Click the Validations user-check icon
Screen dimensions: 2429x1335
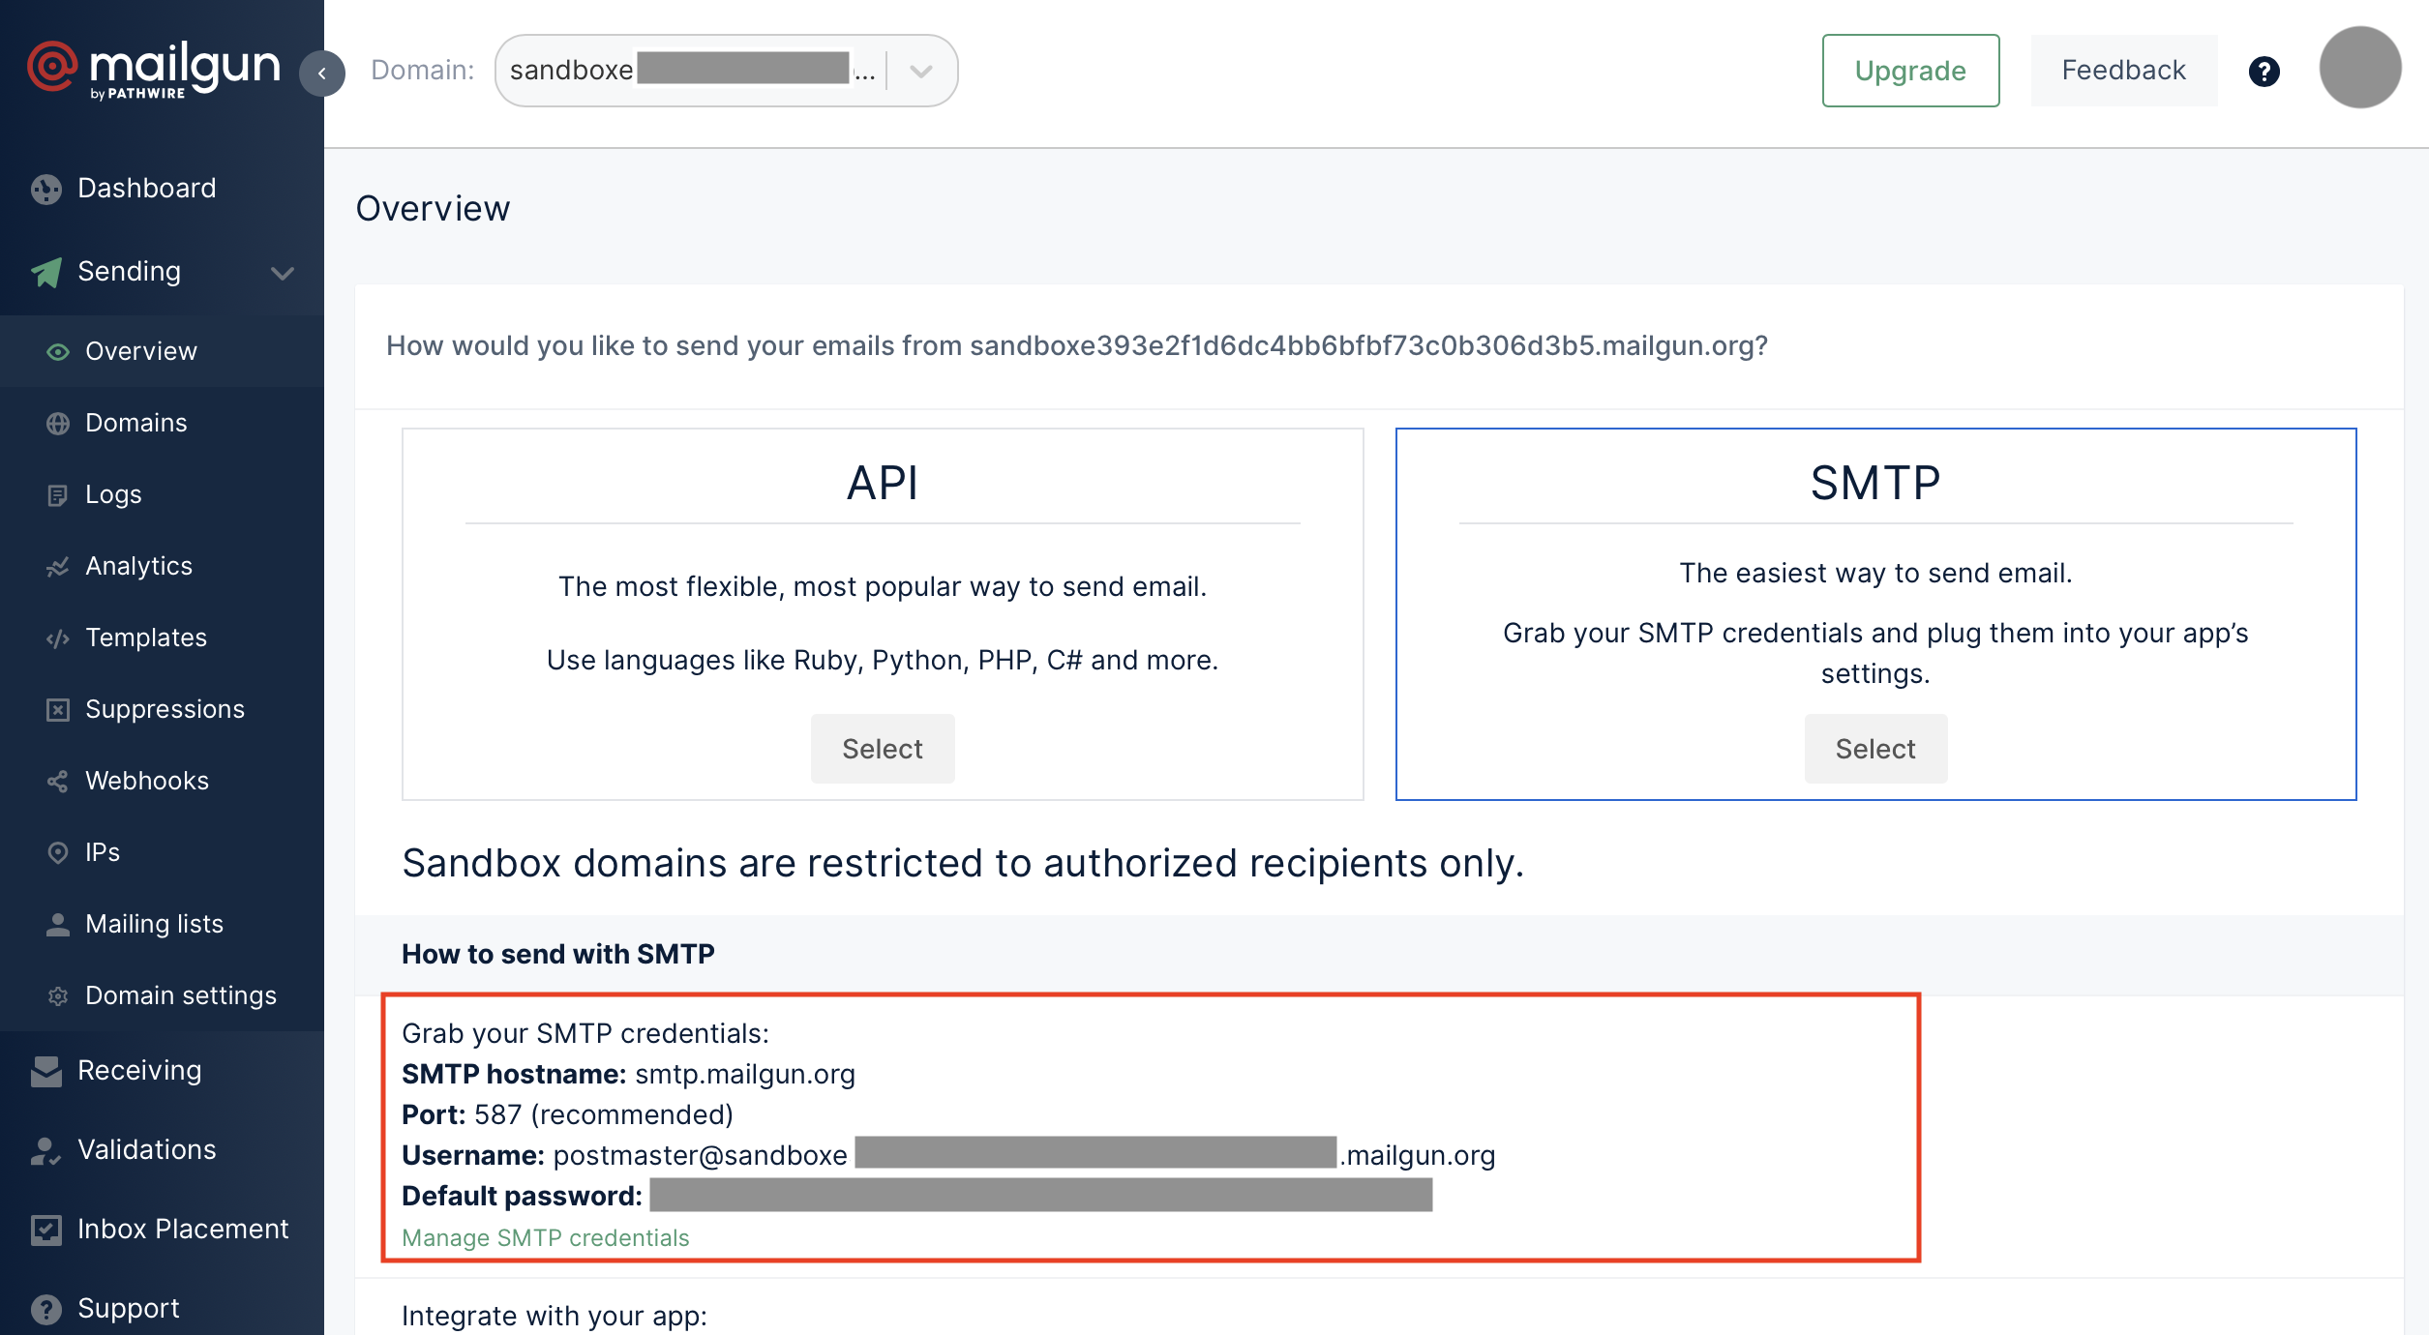point(45,1150)
